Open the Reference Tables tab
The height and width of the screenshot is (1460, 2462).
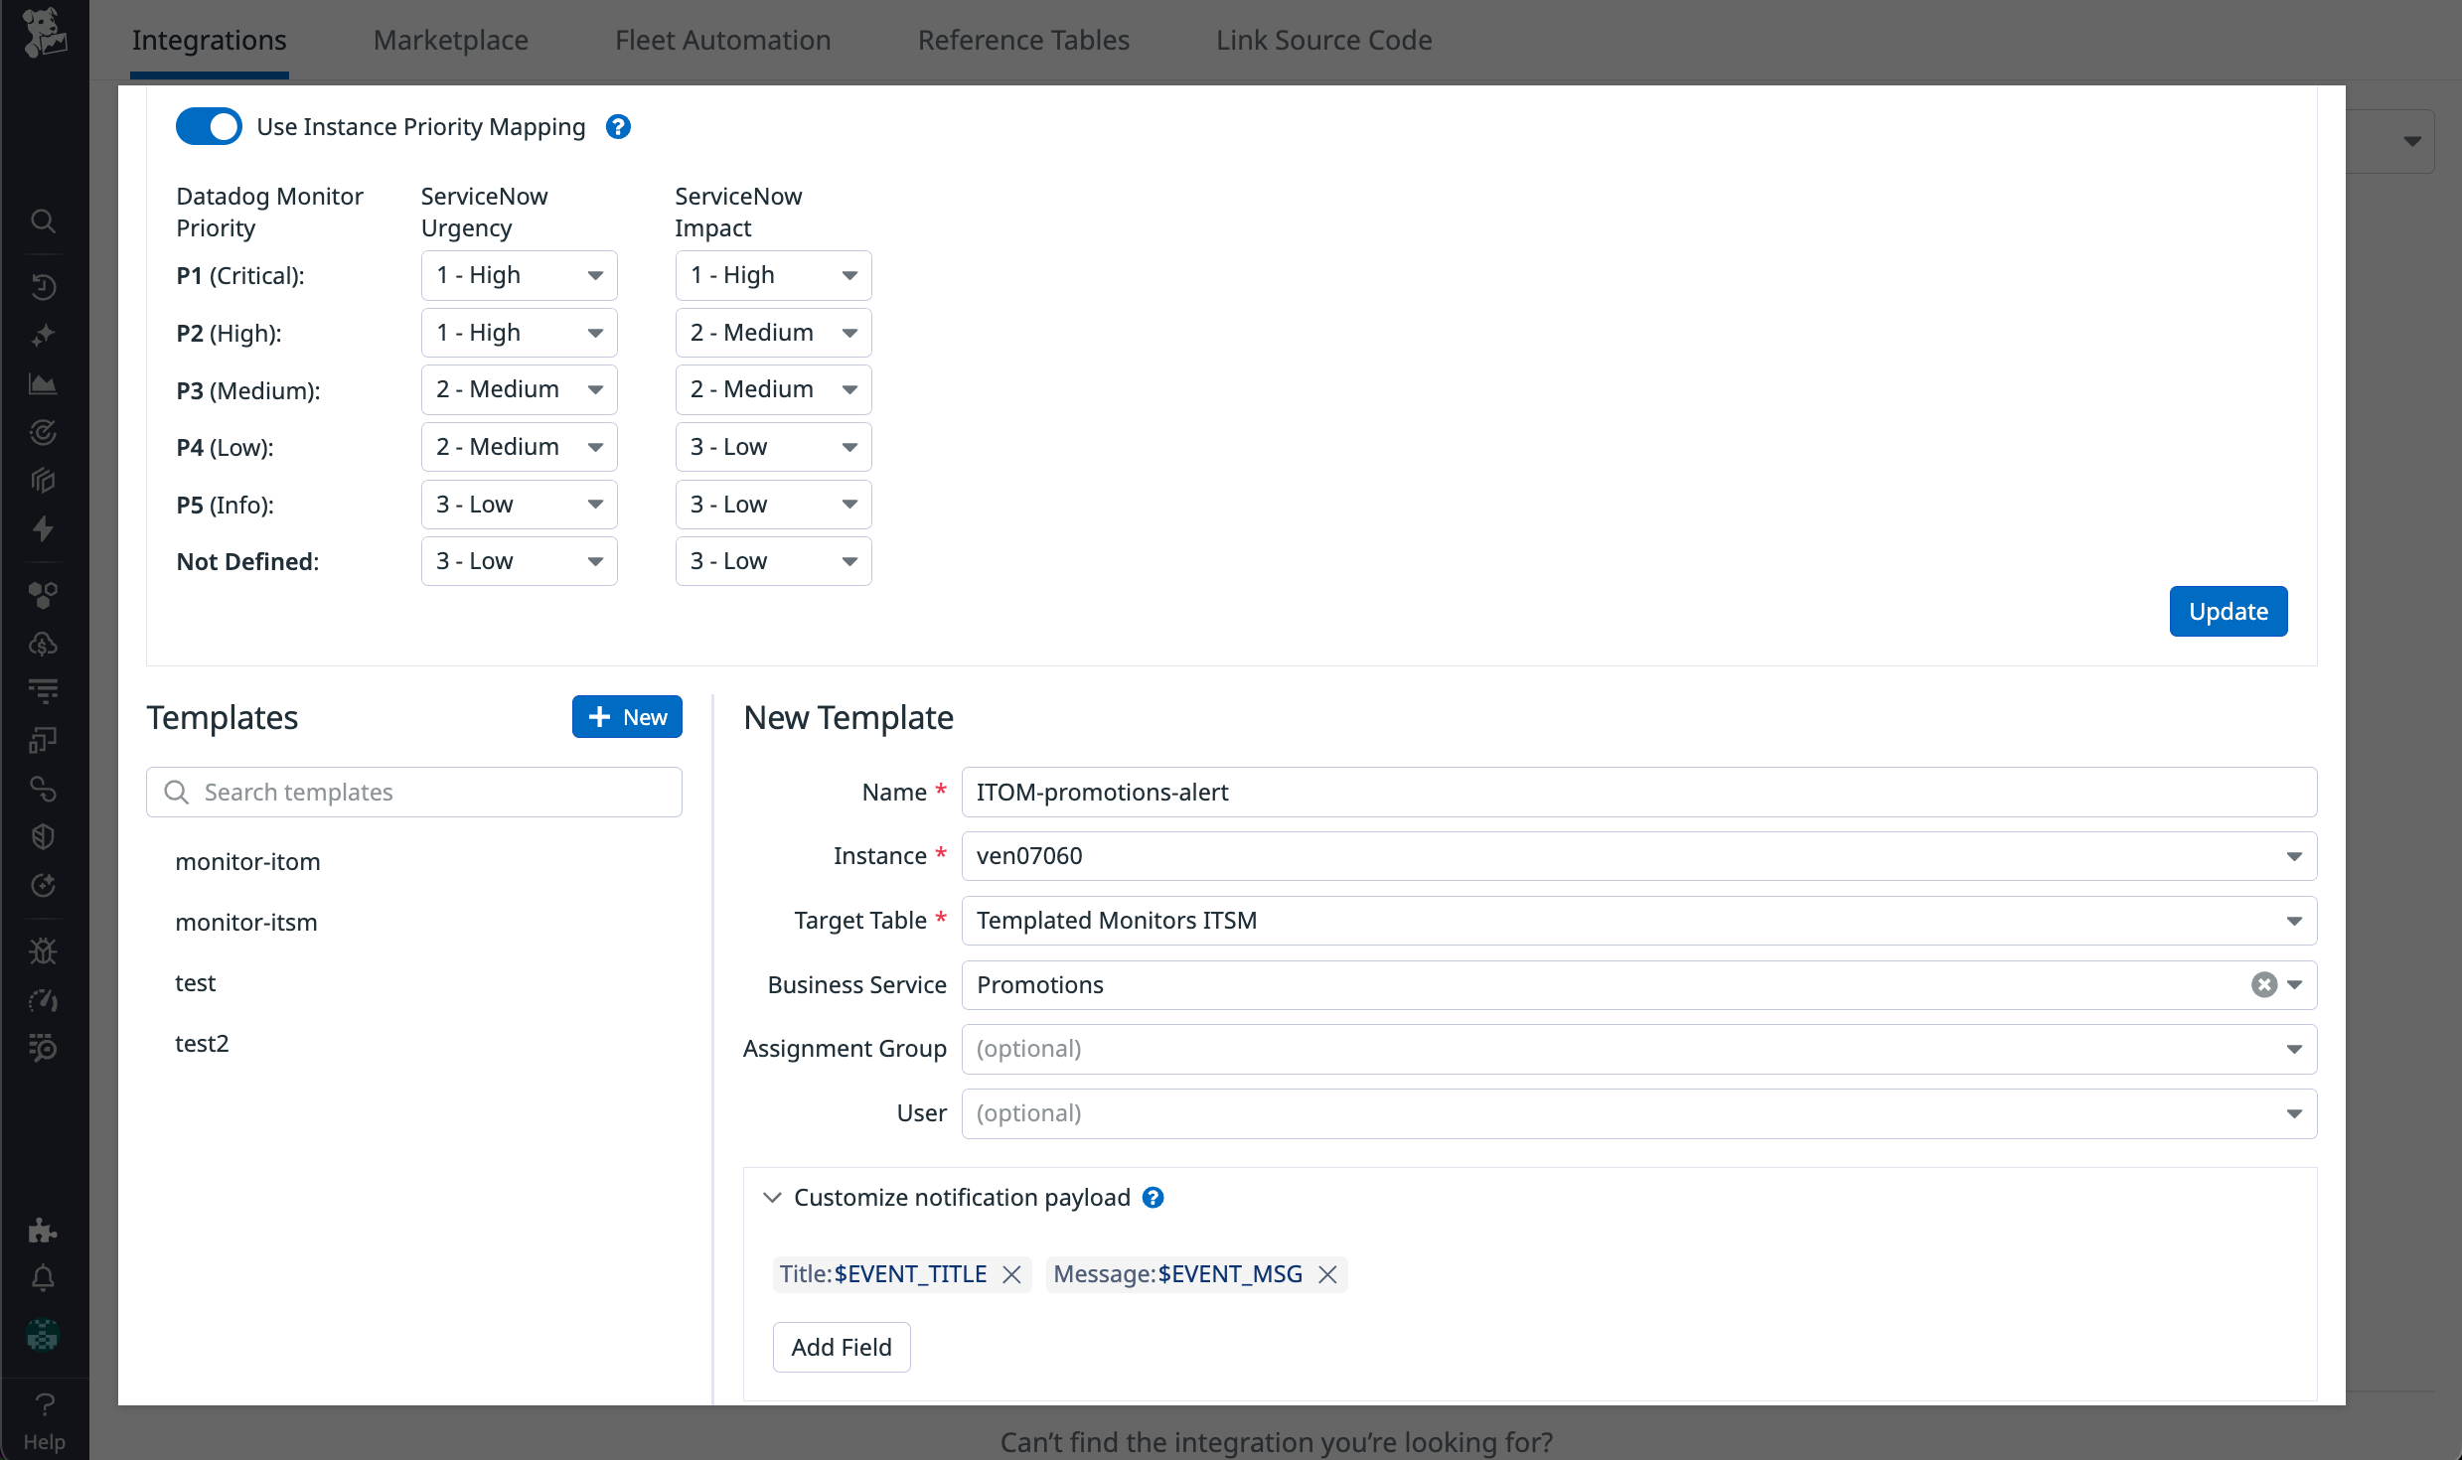(1022, 40)
